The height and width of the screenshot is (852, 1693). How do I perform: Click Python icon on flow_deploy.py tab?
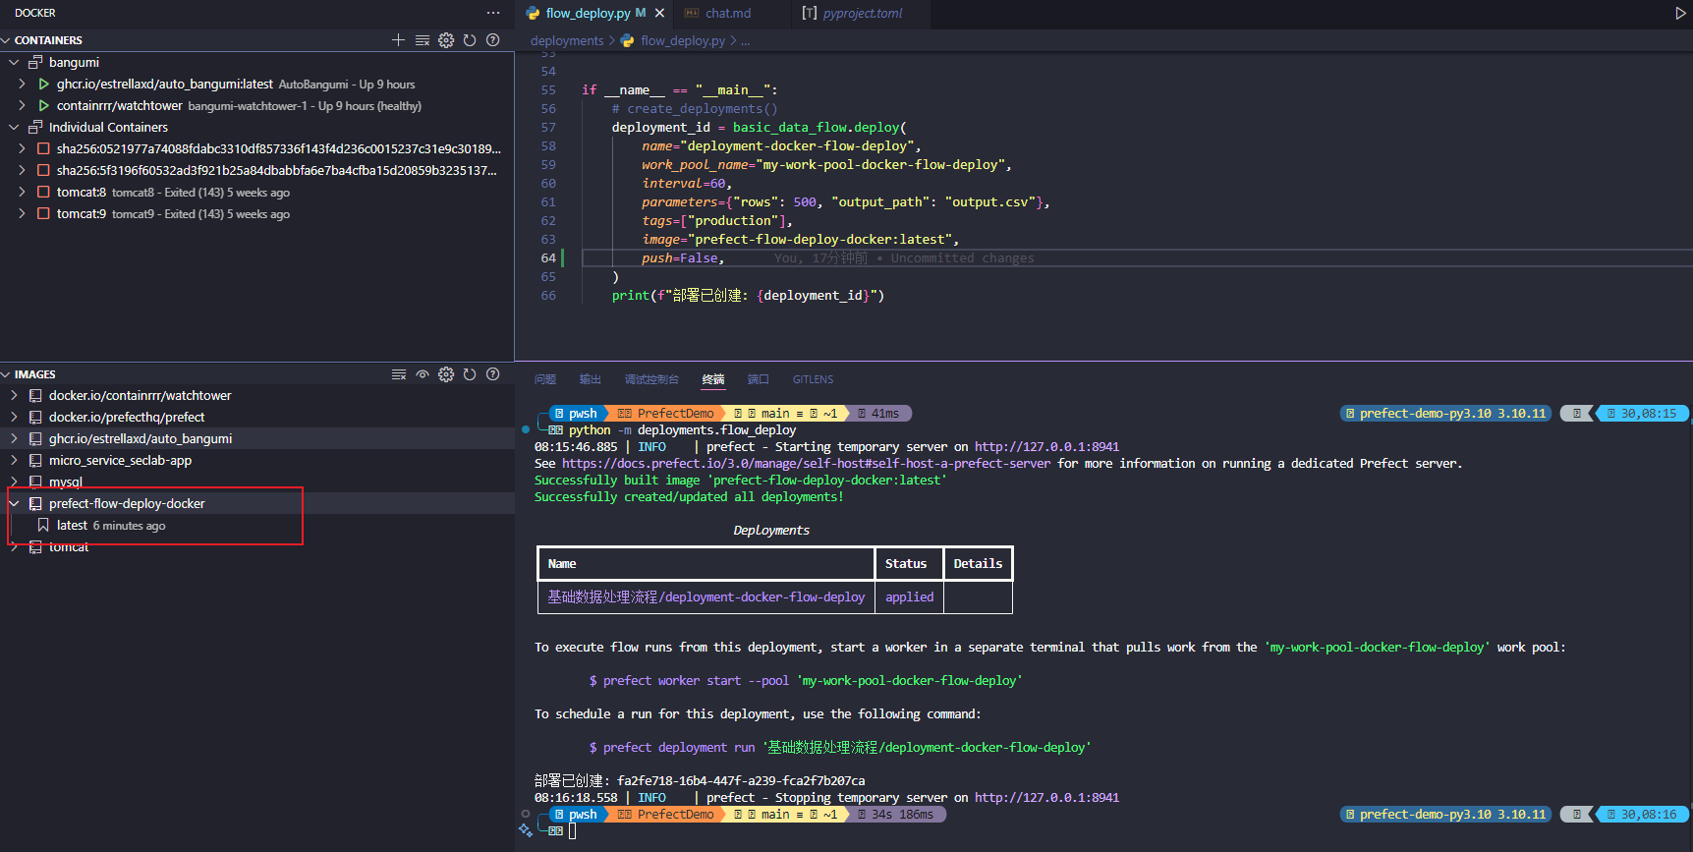(x=533, y=14)
